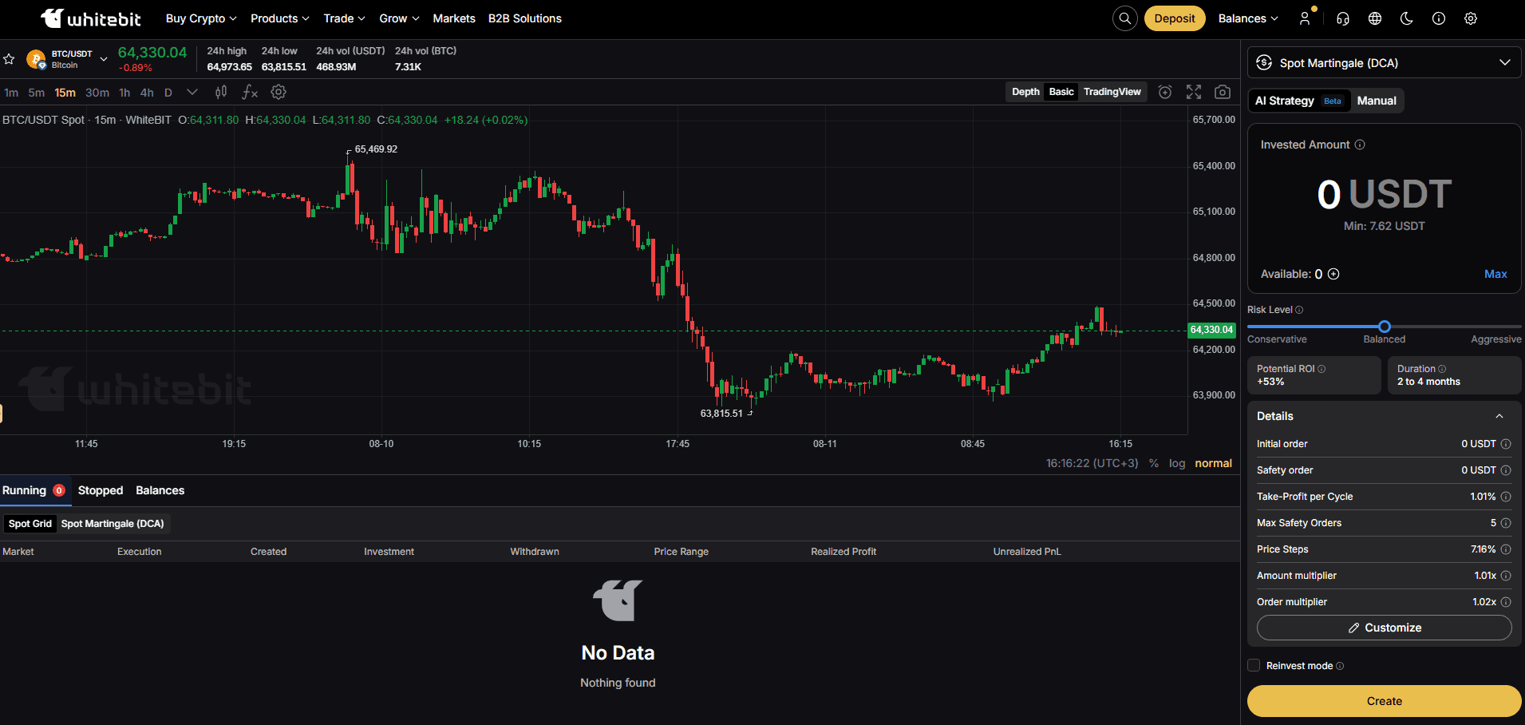Click the Bitcoin coin icon
1525x725 pixels.
coord(36,59)
